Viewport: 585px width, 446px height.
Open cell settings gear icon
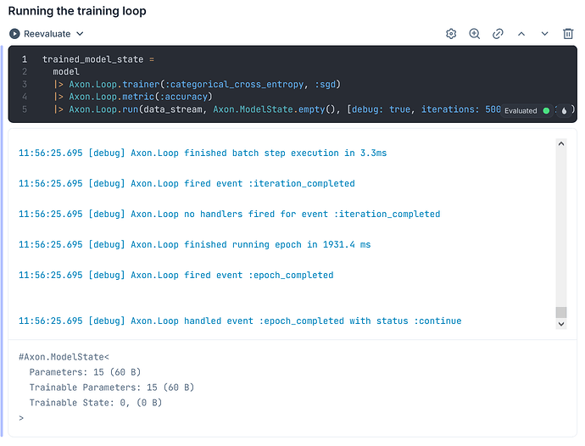tap(451, 34)
